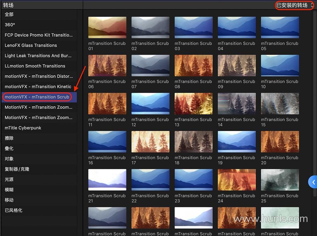Select mTransition Scrub 10 thumbnail
Viewport: 317px width, 236px height.
(x=280, y=66)
